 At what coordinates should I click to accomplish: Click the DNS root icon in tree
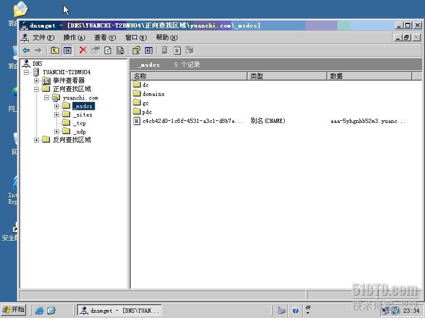tap(26, 64)
